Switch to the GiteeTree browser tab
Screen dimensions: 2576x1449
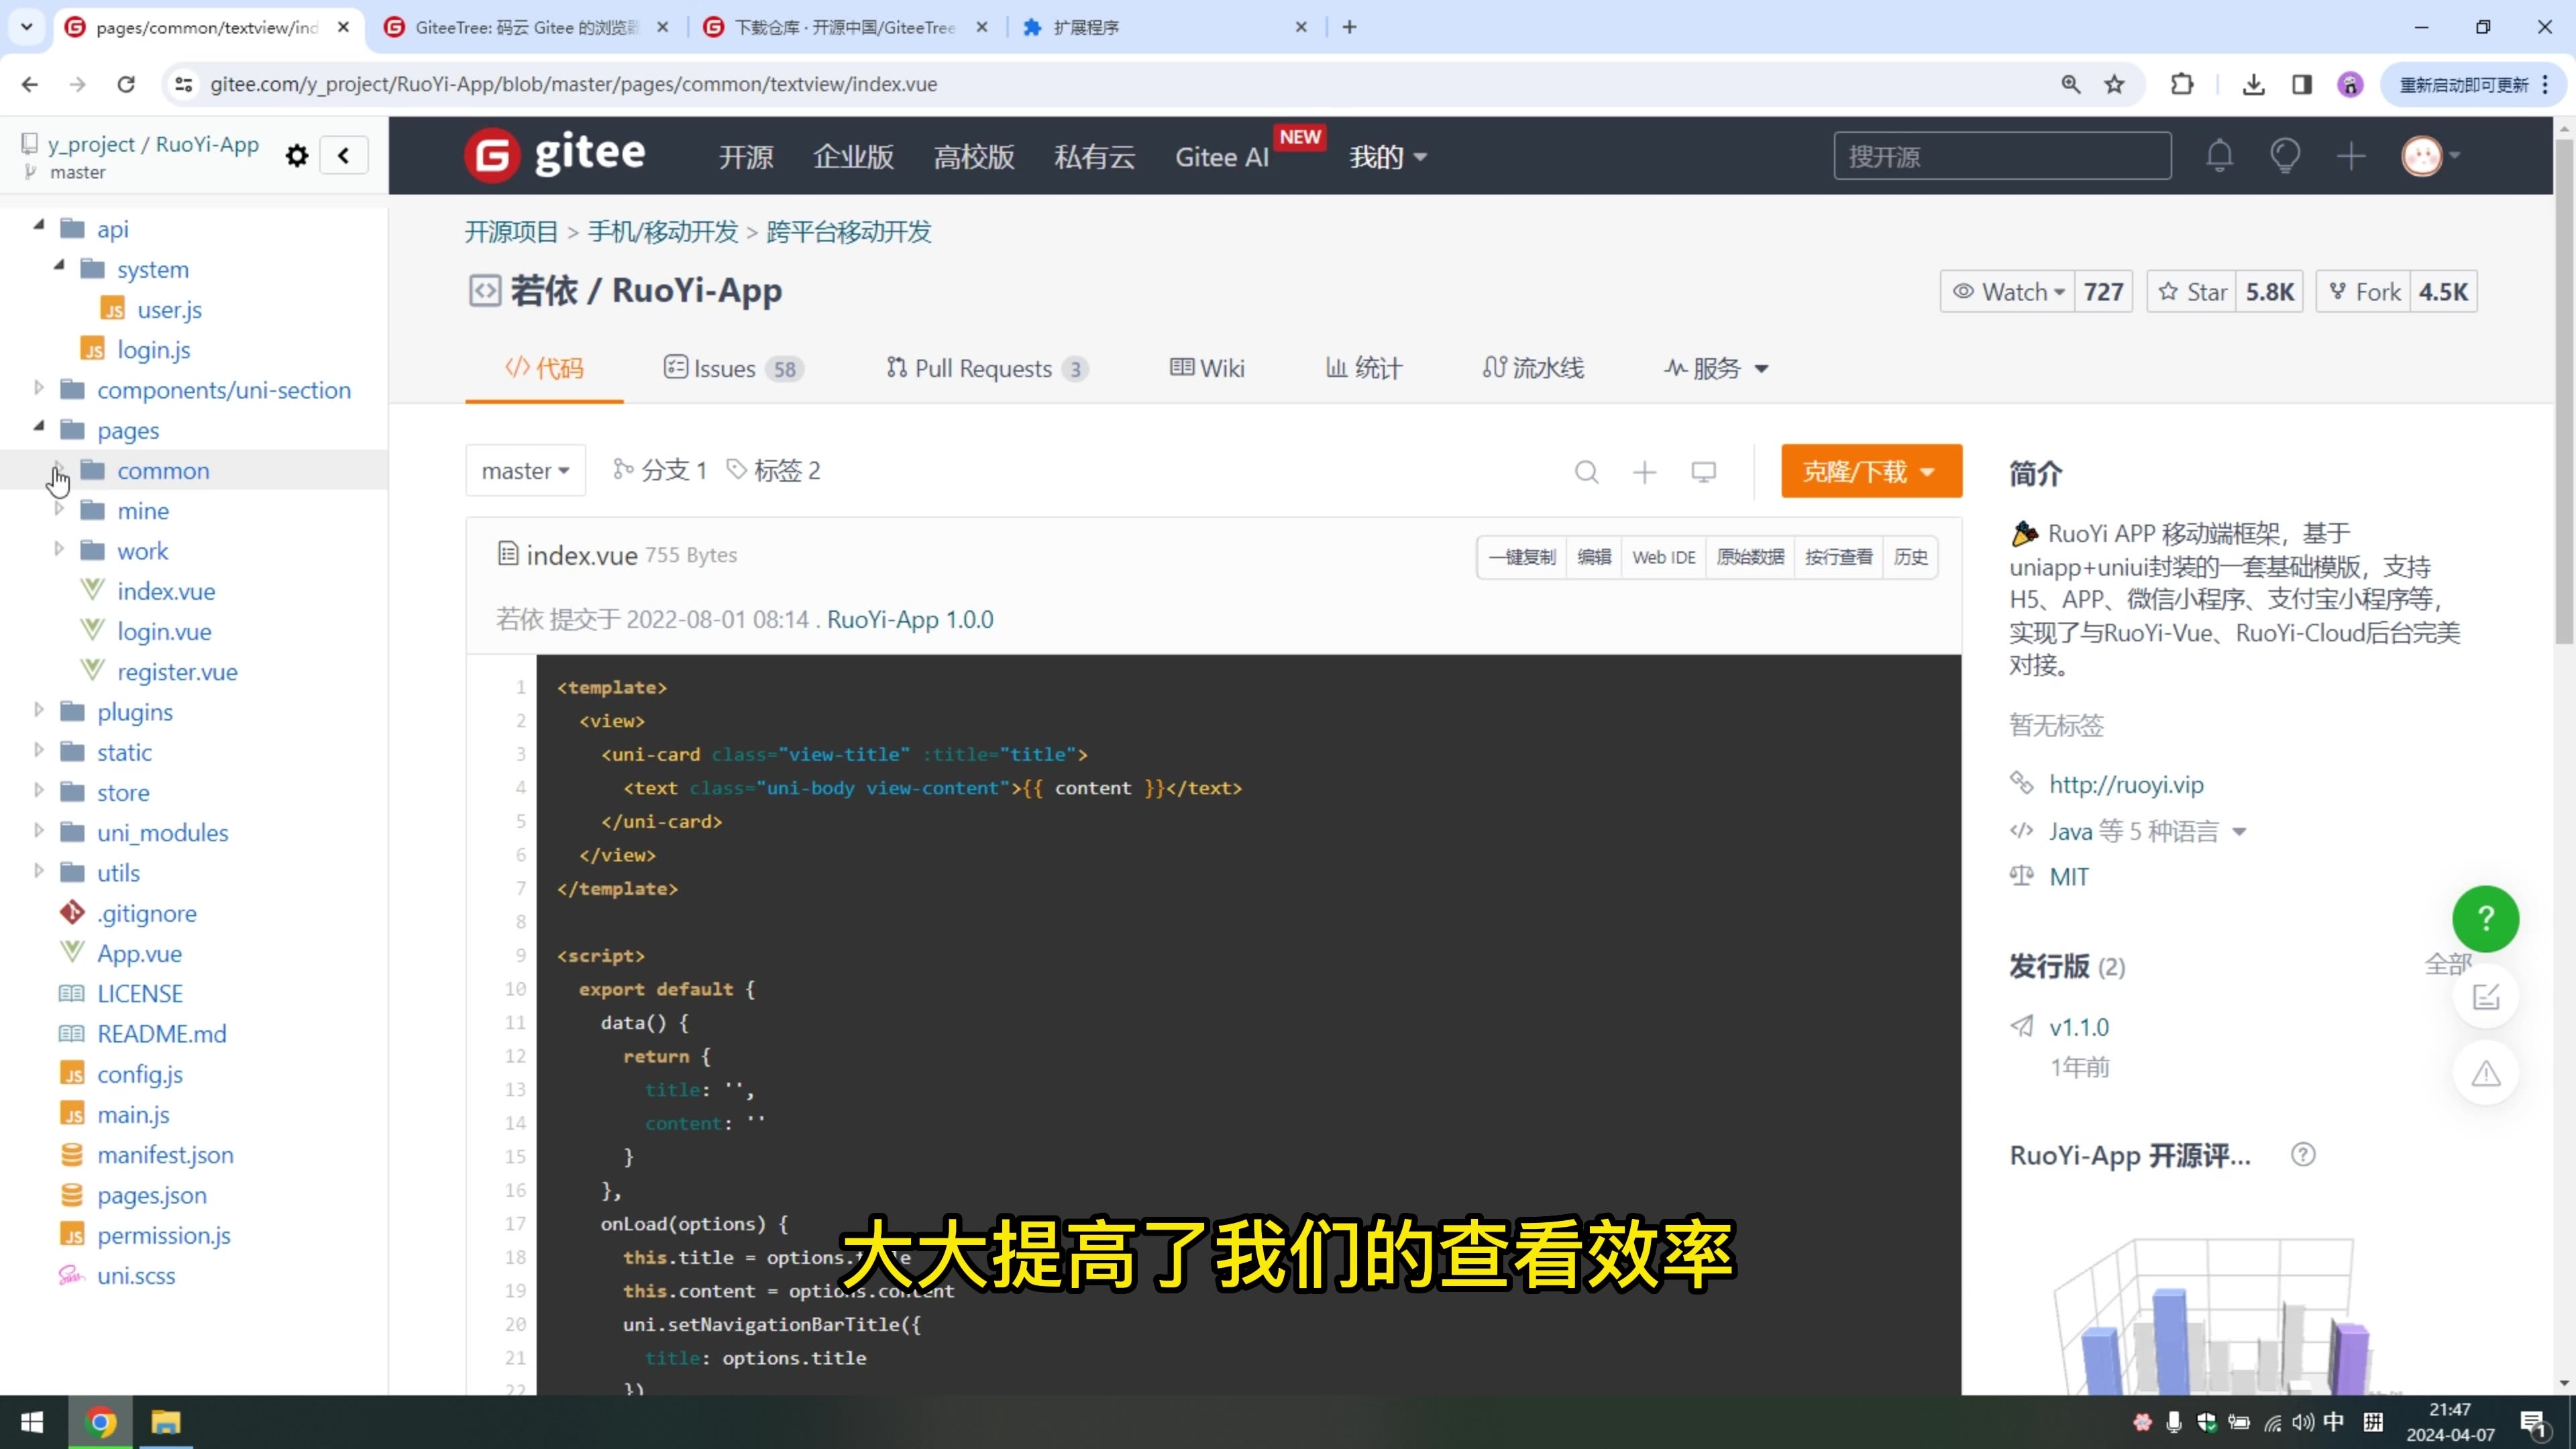(527, 27)
